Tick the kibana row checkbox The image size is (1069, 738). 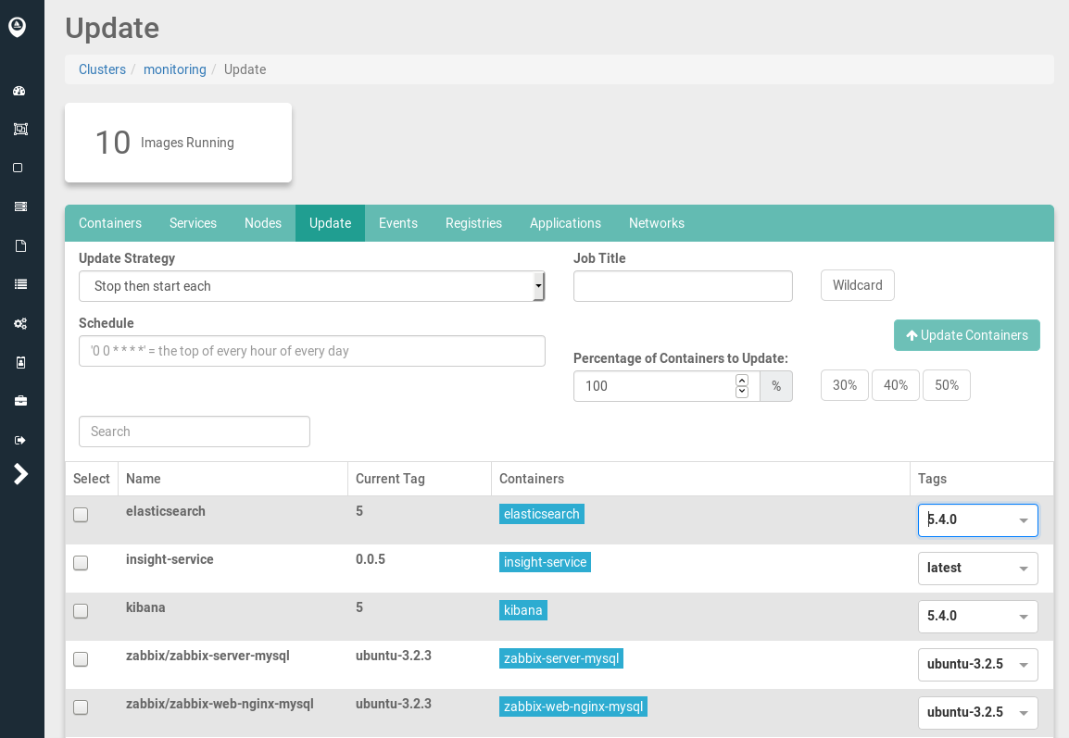point(81,611)
